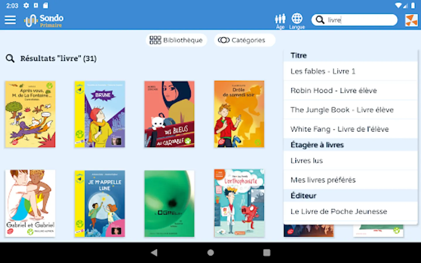The image size is (421, 263).
Task: Open the Langue selector globe
Action: (297, 21)
